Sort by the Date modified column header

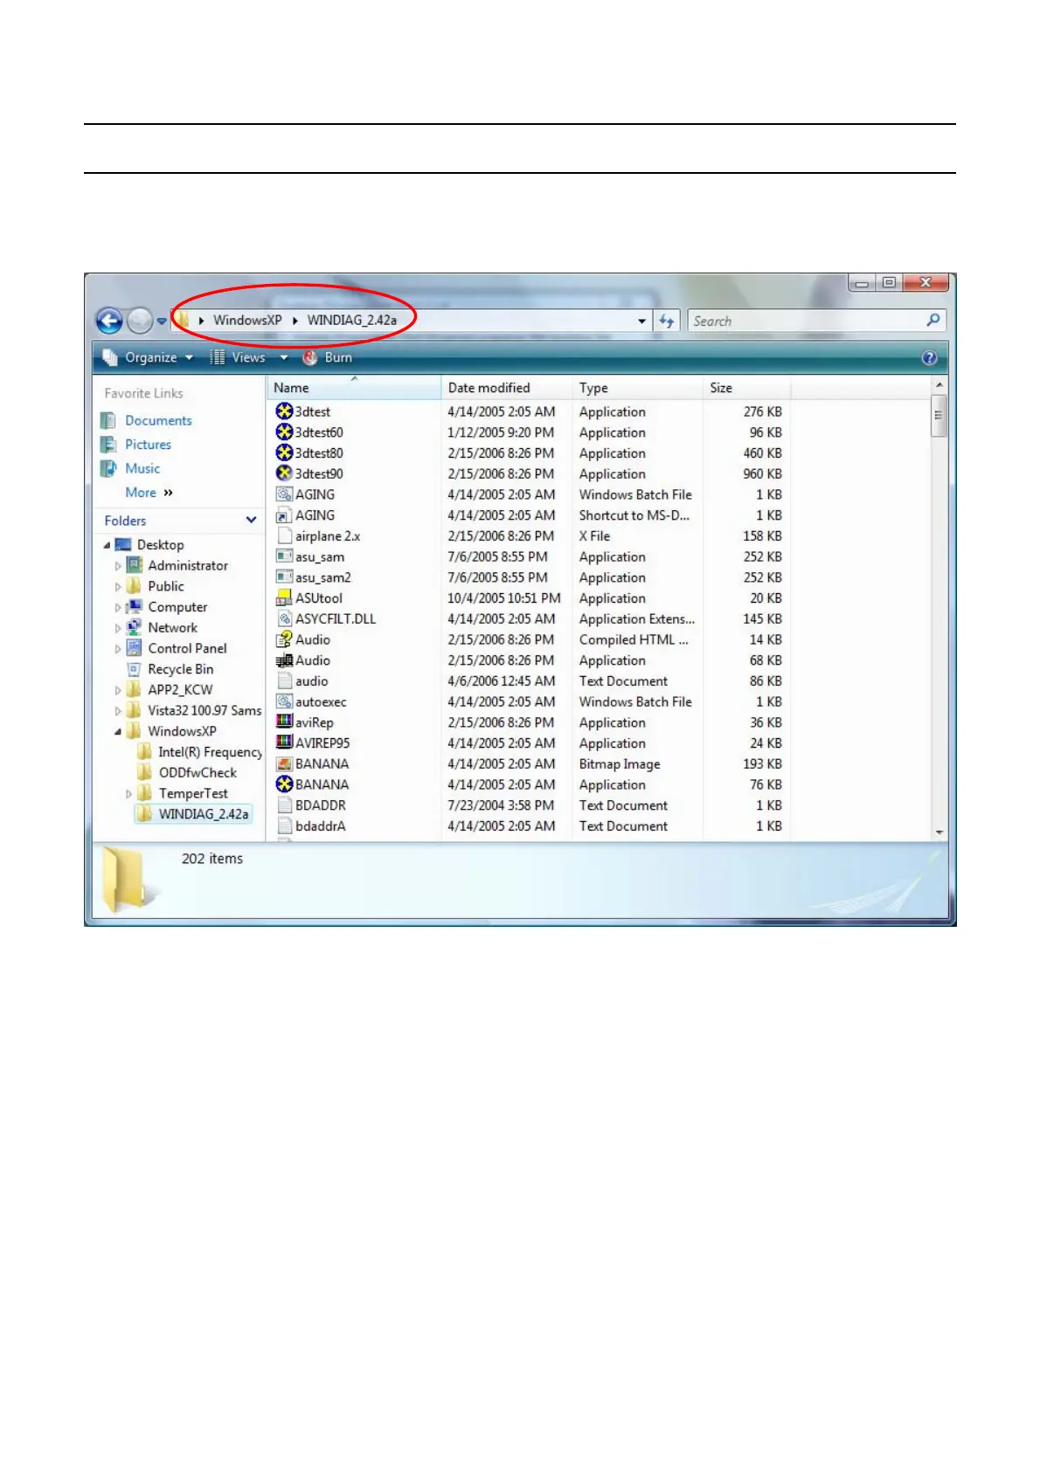point(507,388)
